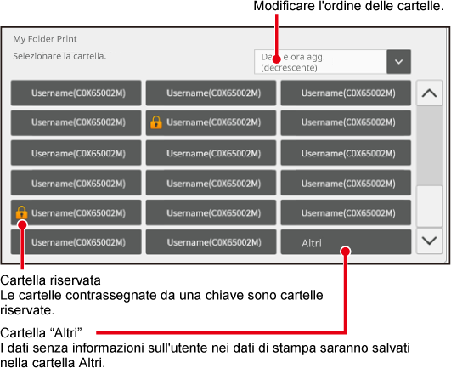Click the scrollbar thumb in the folder list
This screenshot has width=451, height=368.
429,145
